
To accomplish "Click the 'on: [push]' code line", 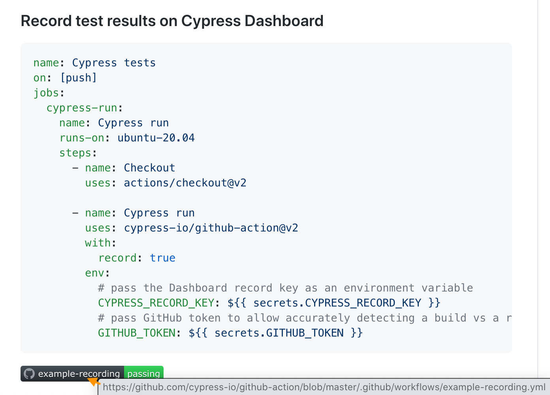I will (x=65, y=78).
